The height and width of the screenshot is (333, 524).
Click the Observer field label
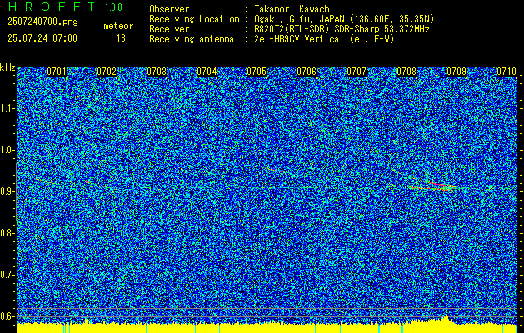pyautogui.click(x=169, y=9)
